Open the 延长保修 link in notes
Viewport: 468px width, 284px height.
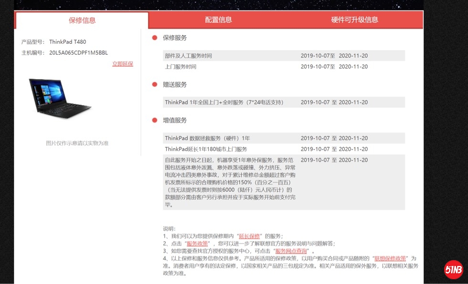pyautogui.click(x=249, y=236)
